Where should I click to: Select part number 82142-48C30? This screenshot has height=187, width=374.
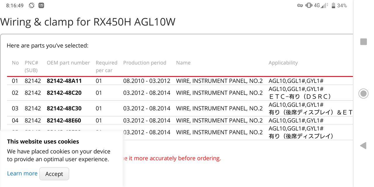(64, 108)
